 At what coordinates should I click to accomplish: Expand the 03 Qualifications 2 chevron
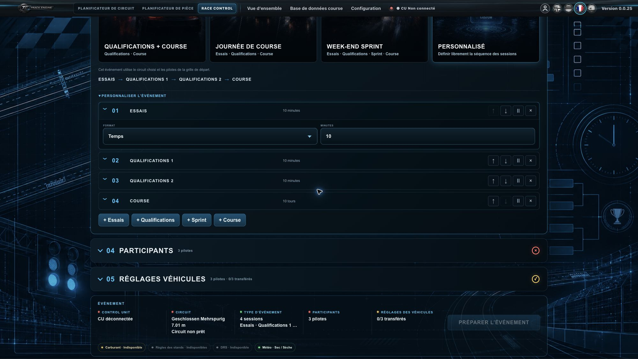(105, 179)
